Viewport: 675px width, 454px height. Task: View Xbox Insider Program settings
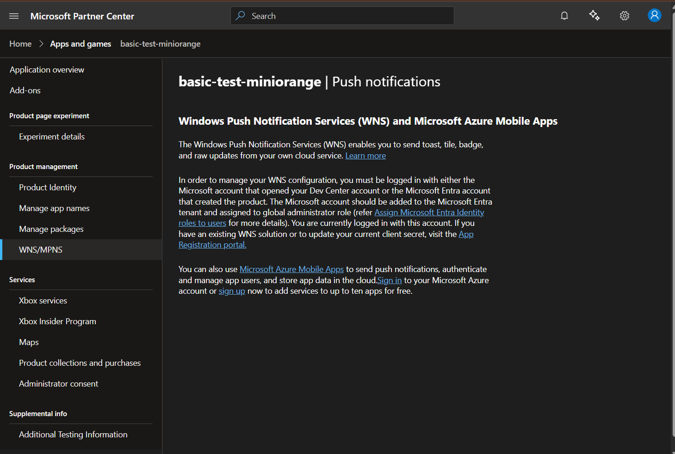tap(57, 321)
